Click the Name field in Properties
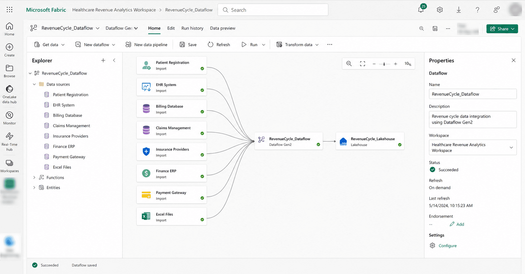Viewport: 525px width, 274px height. [473, 94]
